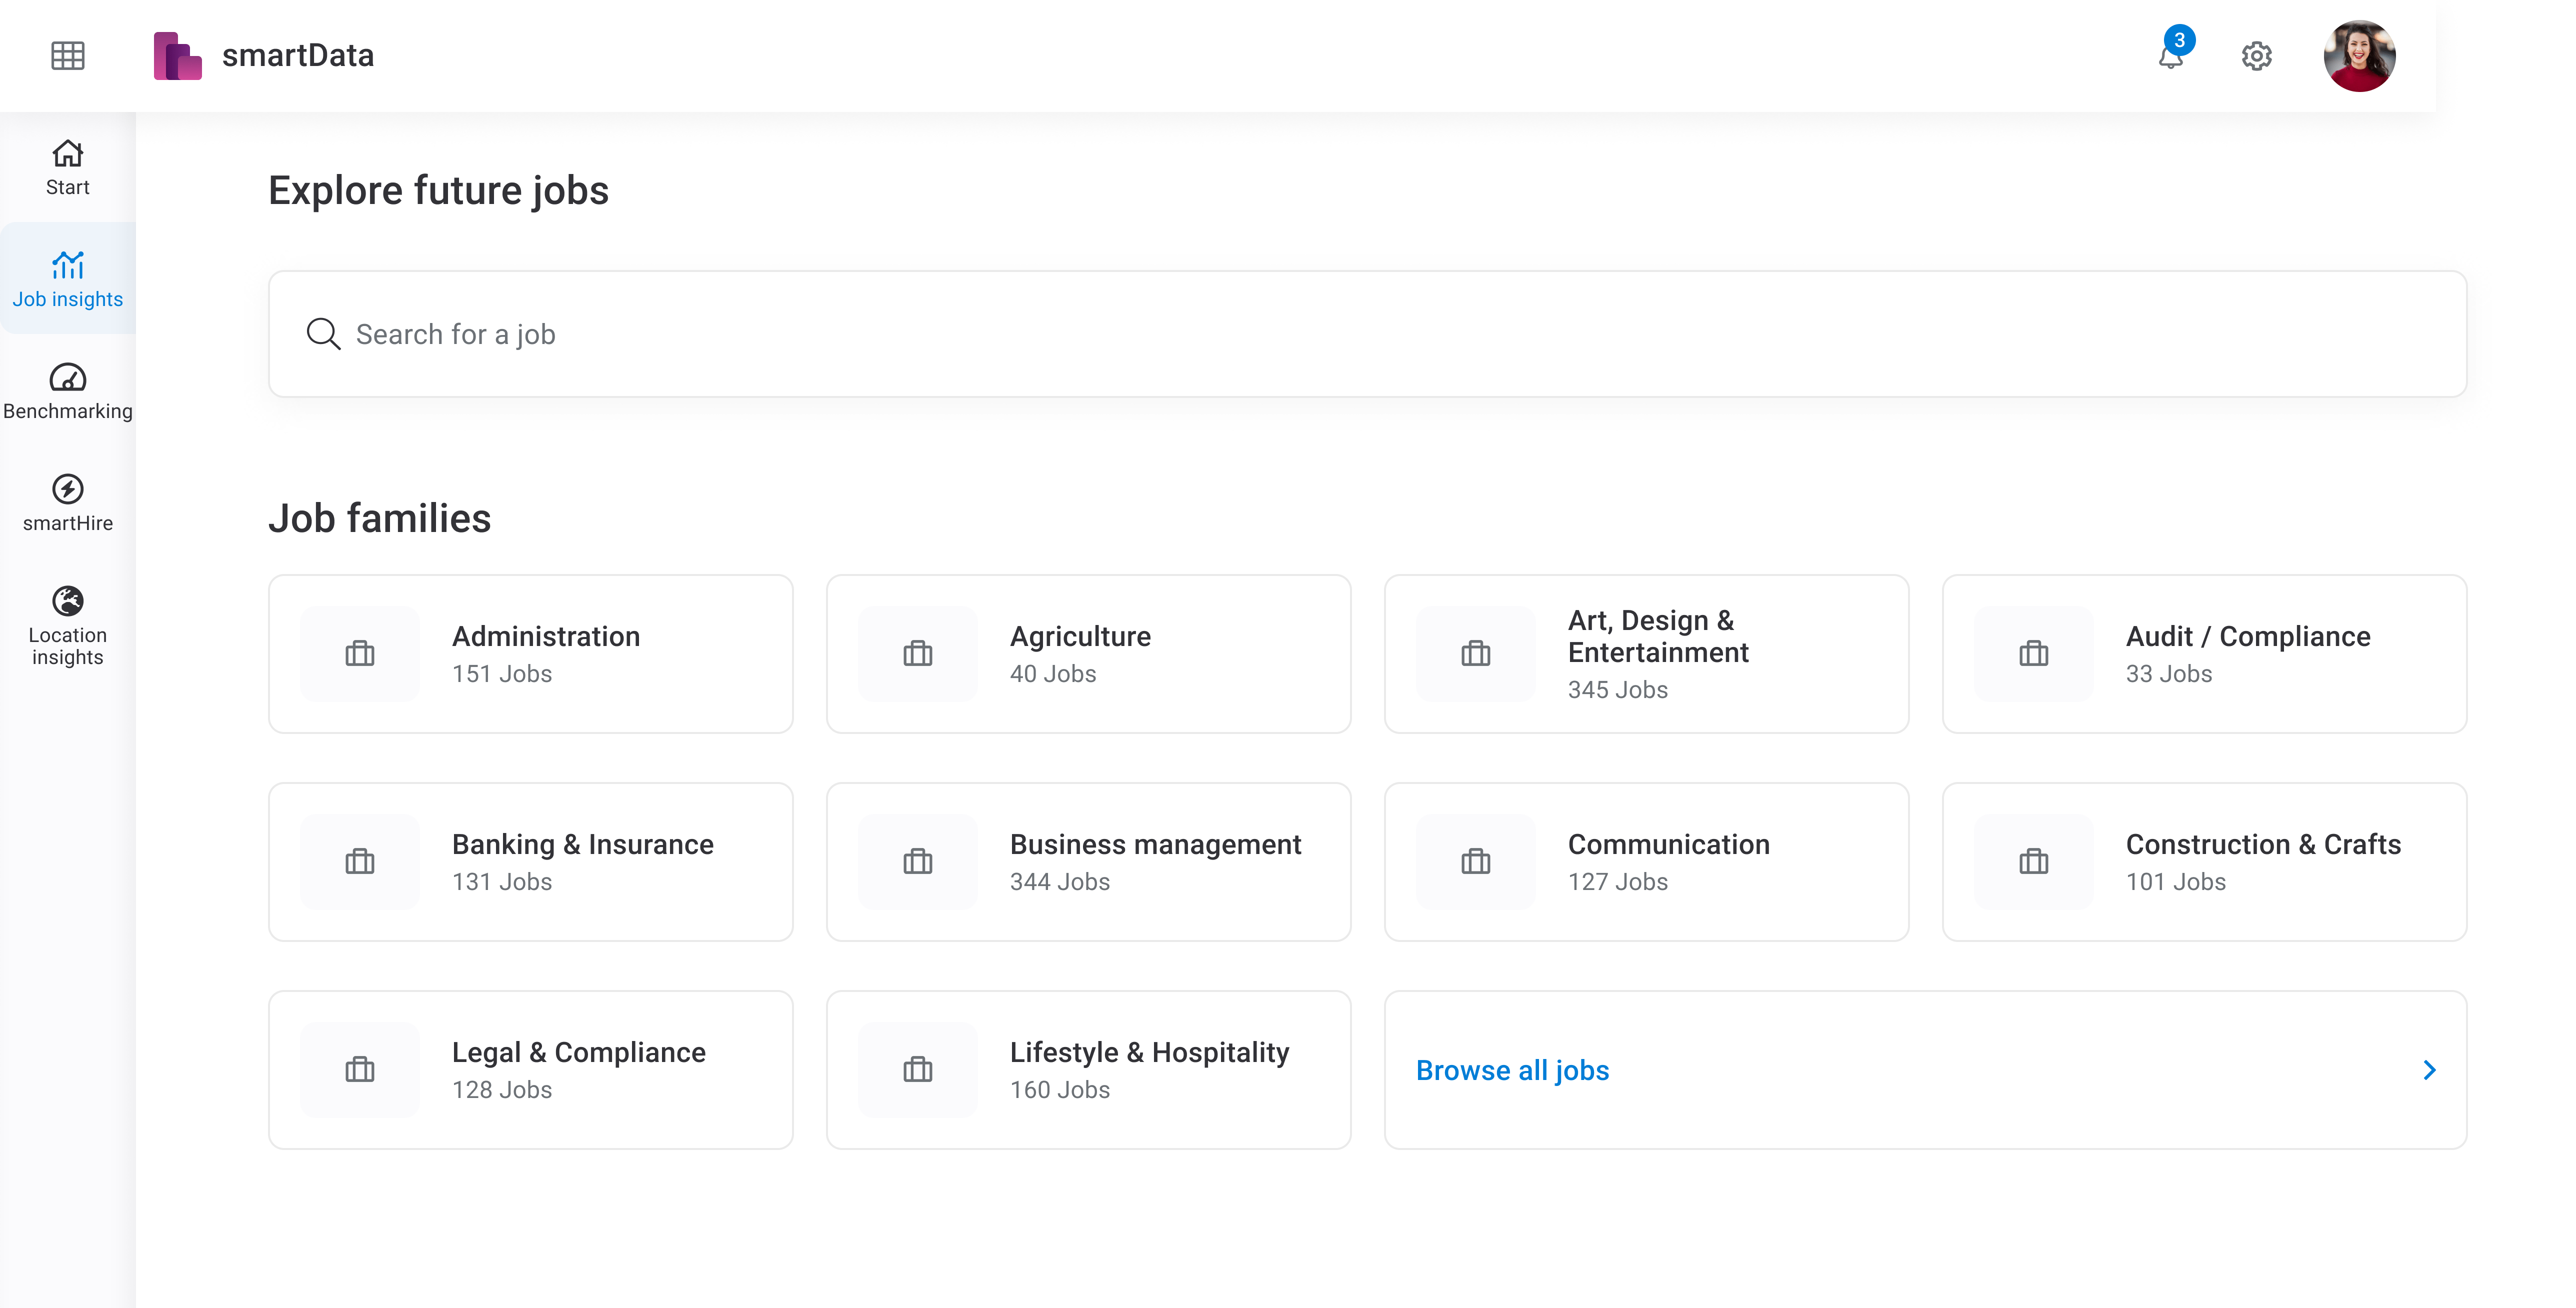Click the Administration briefcase icon
This screenshot has height=1308, width=2576.
click(x=360, y=654)
